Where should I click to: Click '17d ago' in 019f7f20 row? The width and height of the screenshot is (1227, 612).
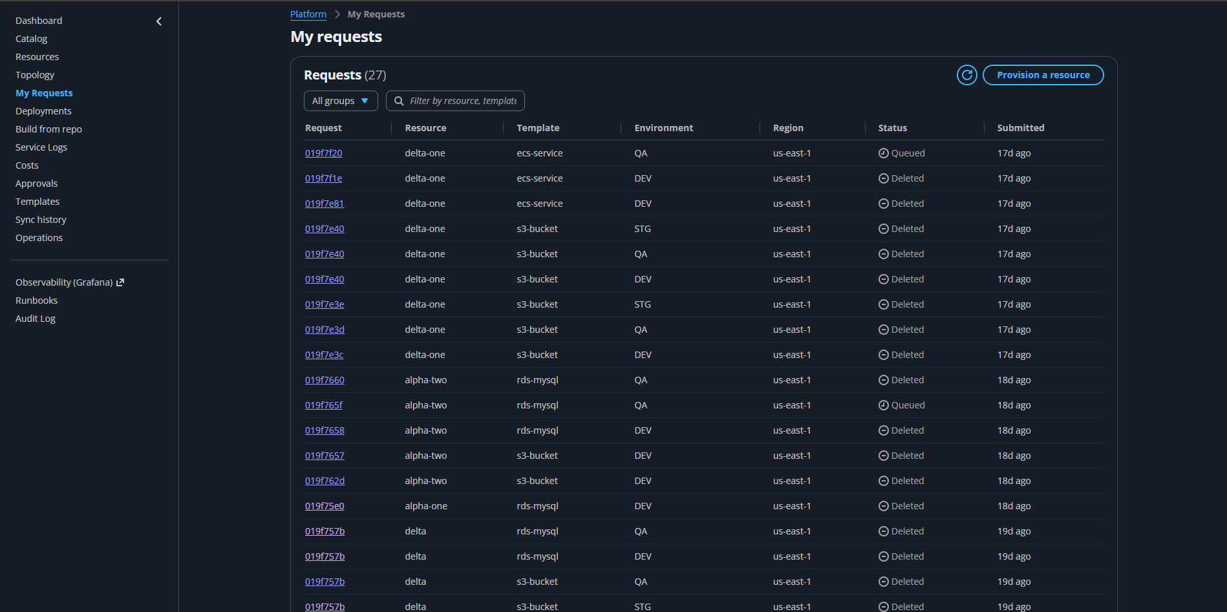(x=1014, y=153)
